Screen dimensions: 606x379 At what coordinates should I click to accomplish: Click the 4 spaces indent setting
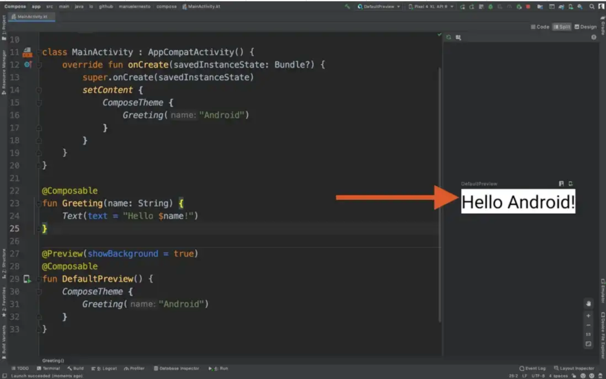(558, 376)
